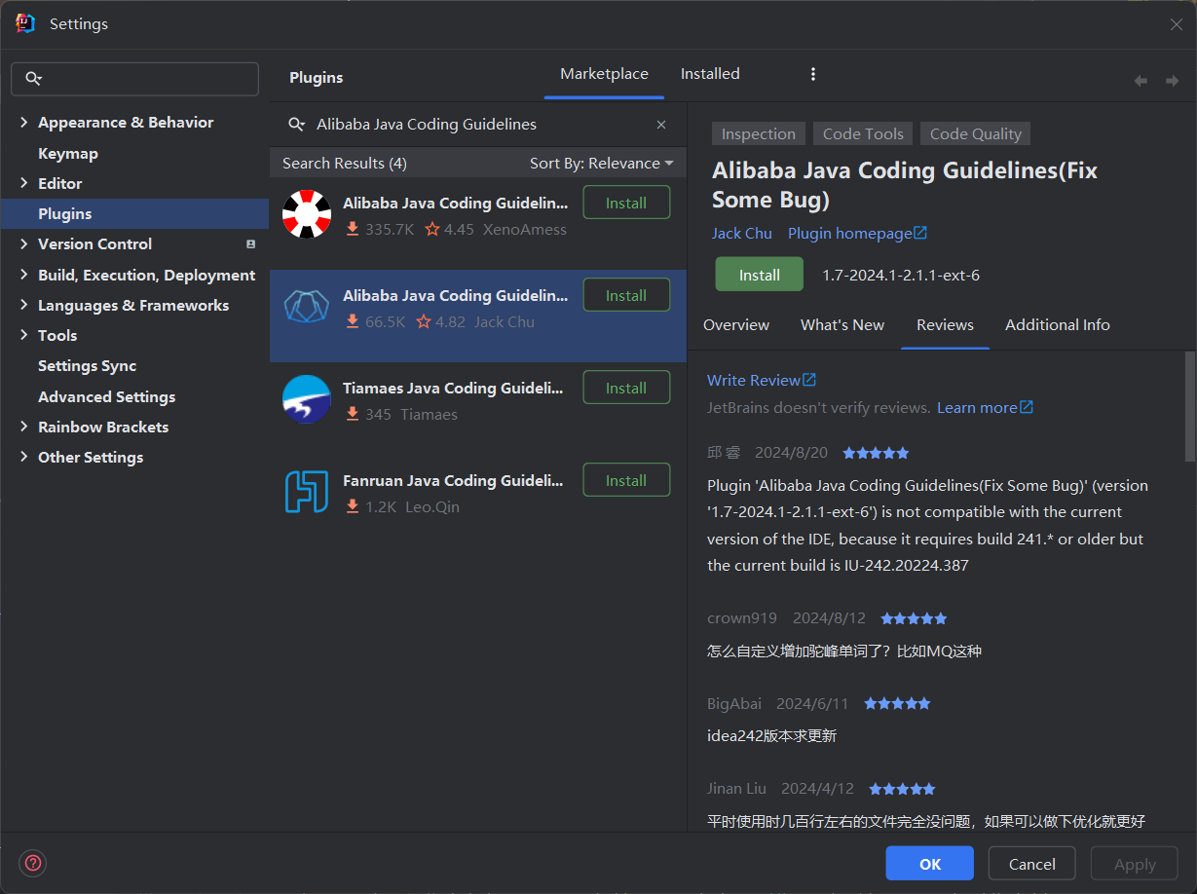Screen dimensions: 1197x894
Task: Open the What's New tab
Action: (842, 325)
